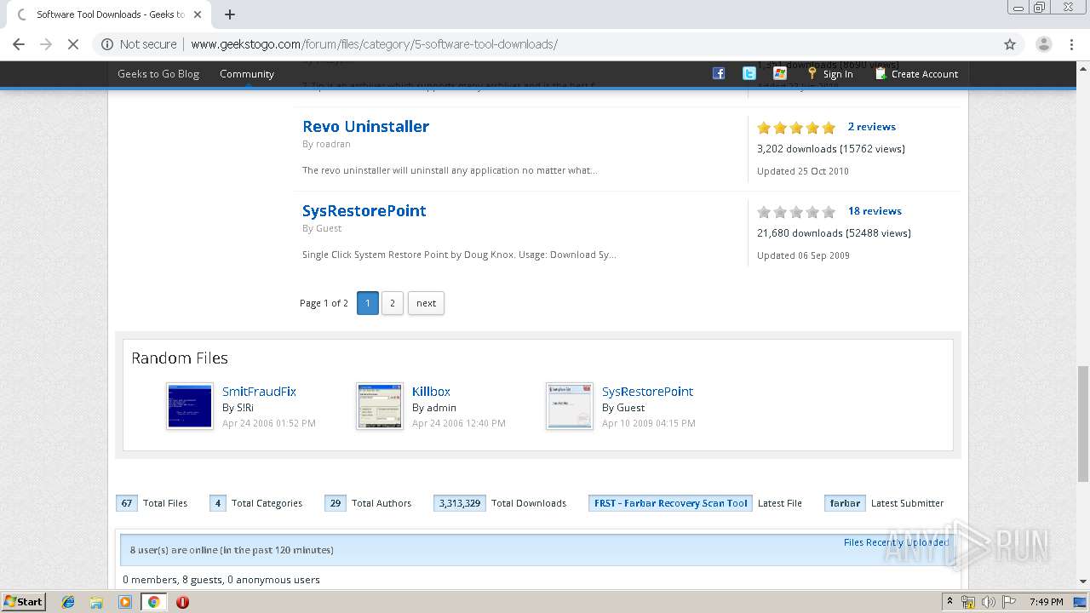
Task: Click the first grey star of SysRestorePoint
Action: coord(764,212)
